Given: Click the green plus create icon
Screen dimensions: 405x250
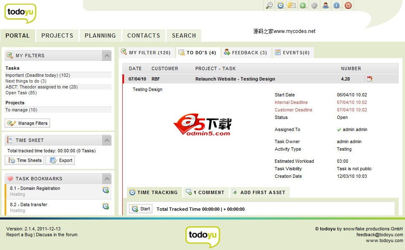Looking at the screenshot, I should (303, 5).
